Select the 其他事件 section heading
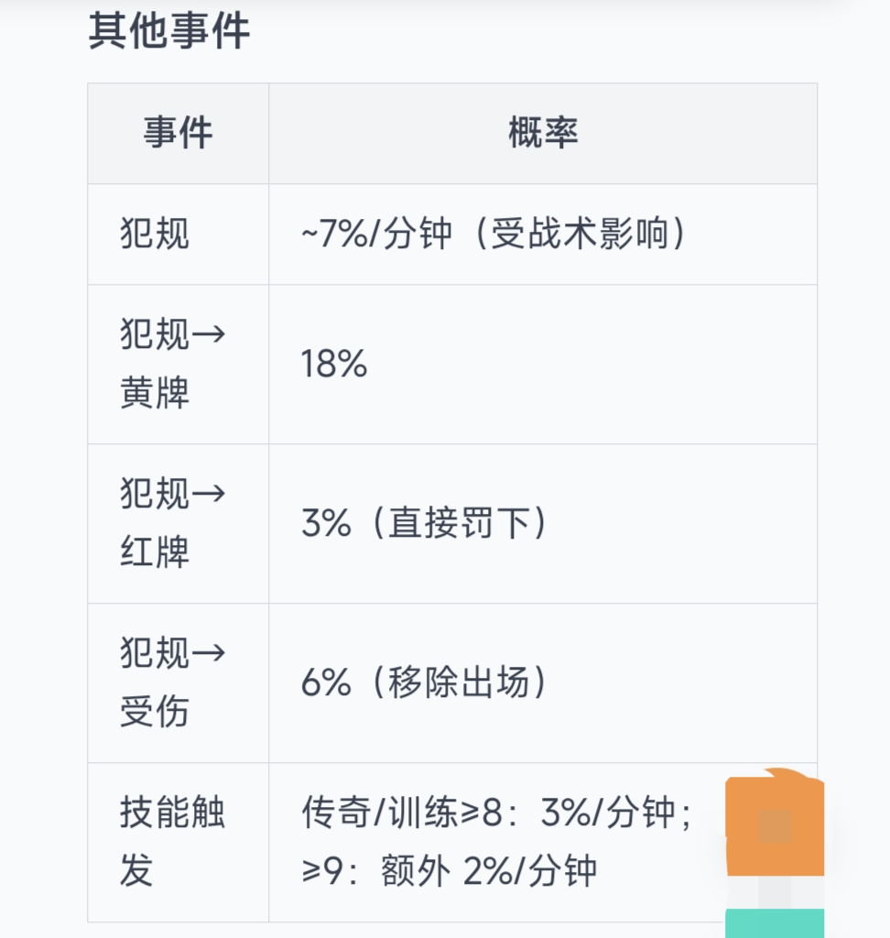Image resolution: width=890 pixels, height=938 pixels. pyautogui.click(x=168, y=31)
